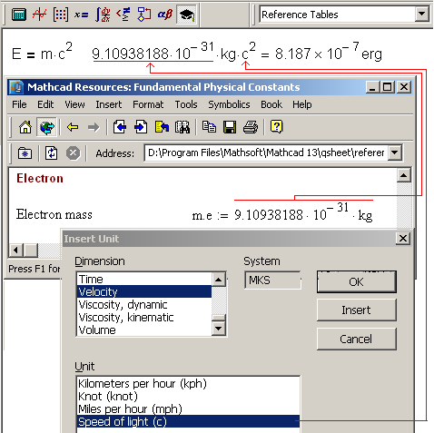Maximize the Mathcad Resources window
The width and height of the screenshot is (434, 433).
[x=388, y=87]
